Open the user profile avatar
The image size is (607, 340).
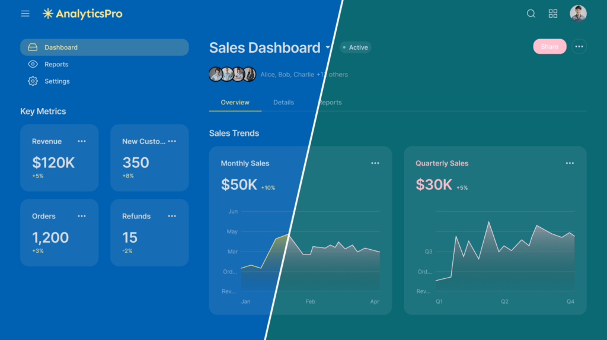[x=578, y=14]
